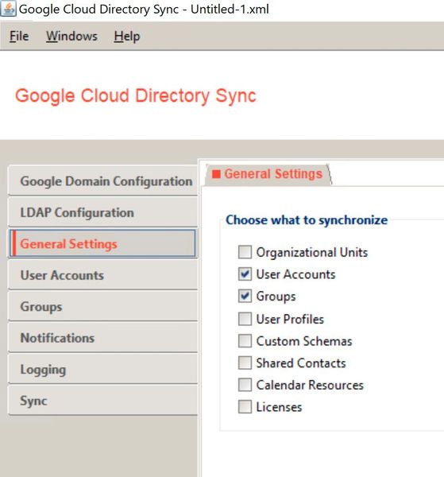Uncheck User Accounts synchronization checkbox
The height and width of the screenshot is (477, 444).
point(245,274)
